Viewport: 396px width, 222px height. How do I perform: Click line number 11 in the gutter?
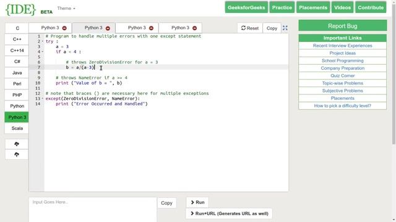[x=38, y=88]
